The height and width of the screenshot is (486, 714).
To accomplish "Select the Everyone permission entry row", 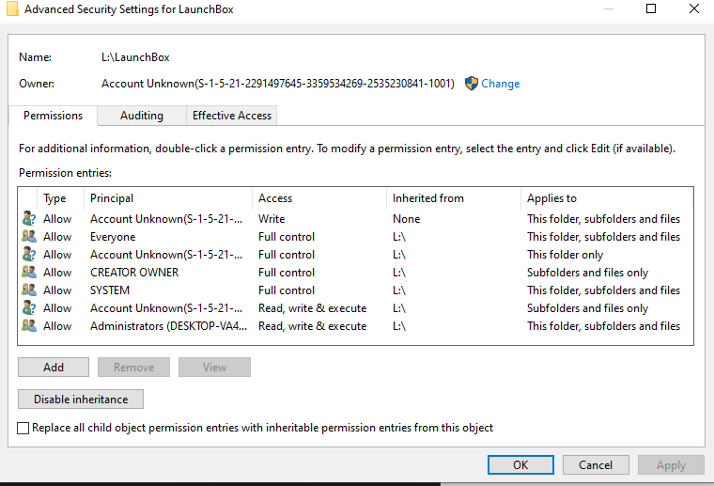I will 356,236.
